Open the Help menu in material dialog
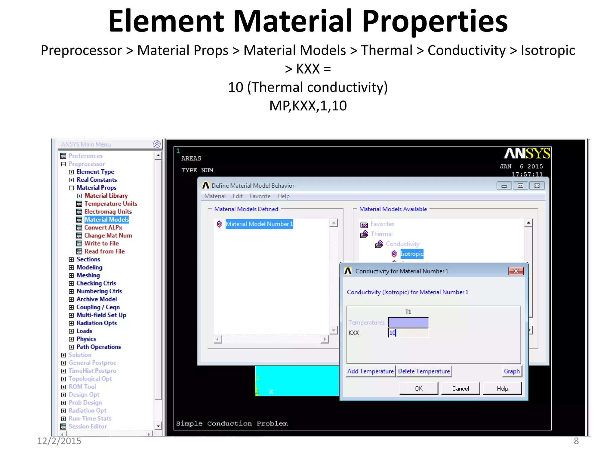This screenshot has height=462, width=616. tap(283, 196)
